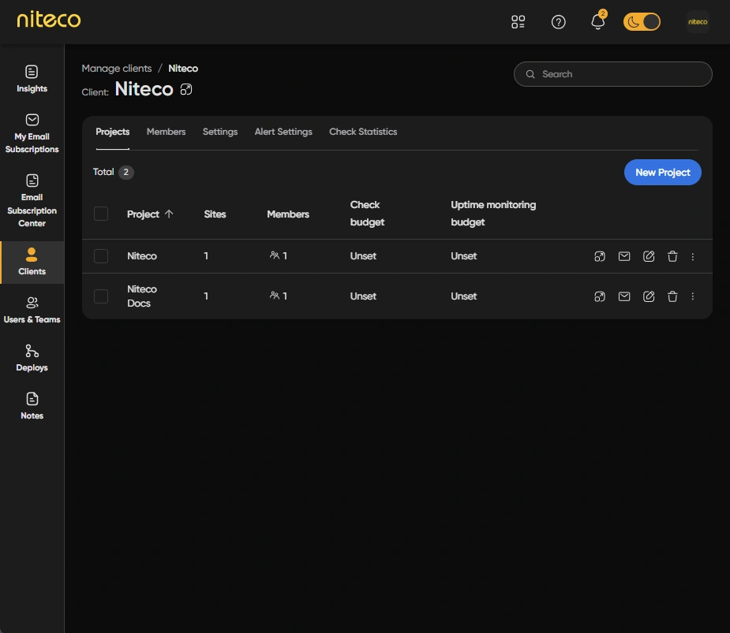Click Check budget Unset in Niteco row
Image resolution: width=730 pixels, height=633 pixels.
pyautogui.click(x=363, y=256)
